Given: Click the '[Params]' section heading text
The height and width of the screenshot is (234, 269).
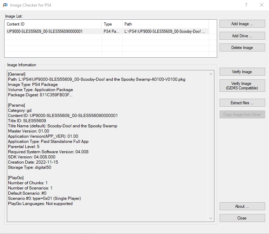Looking at the screenshot, I should 17,105.
